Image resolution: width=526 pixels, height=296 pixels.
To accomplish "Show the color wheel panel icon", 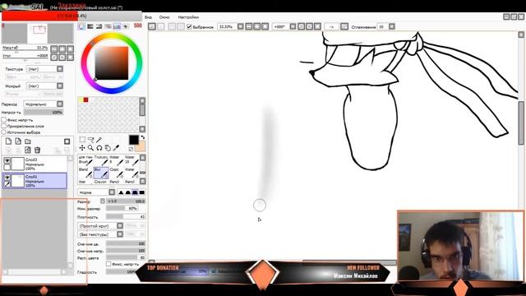I will 82,26.
